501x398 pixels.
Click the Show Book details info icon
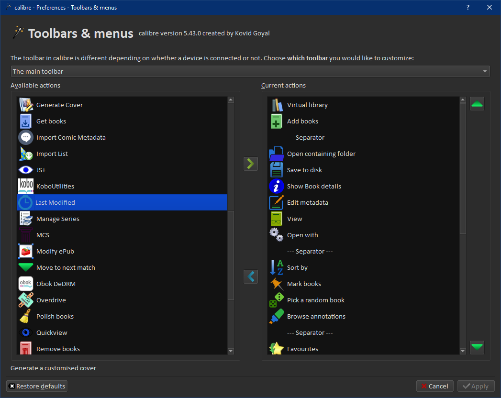[x=277, y=186]
